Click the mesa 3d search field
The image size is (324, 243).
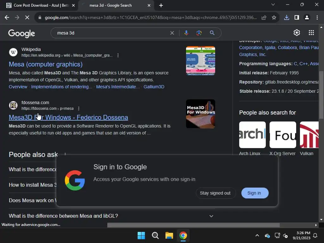[112, 33]
